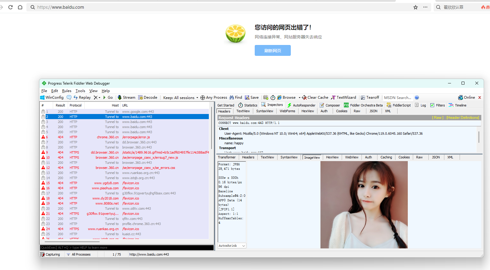Toggle Capturing in the status bar
The image size is (490, 270).
point(50,254)
